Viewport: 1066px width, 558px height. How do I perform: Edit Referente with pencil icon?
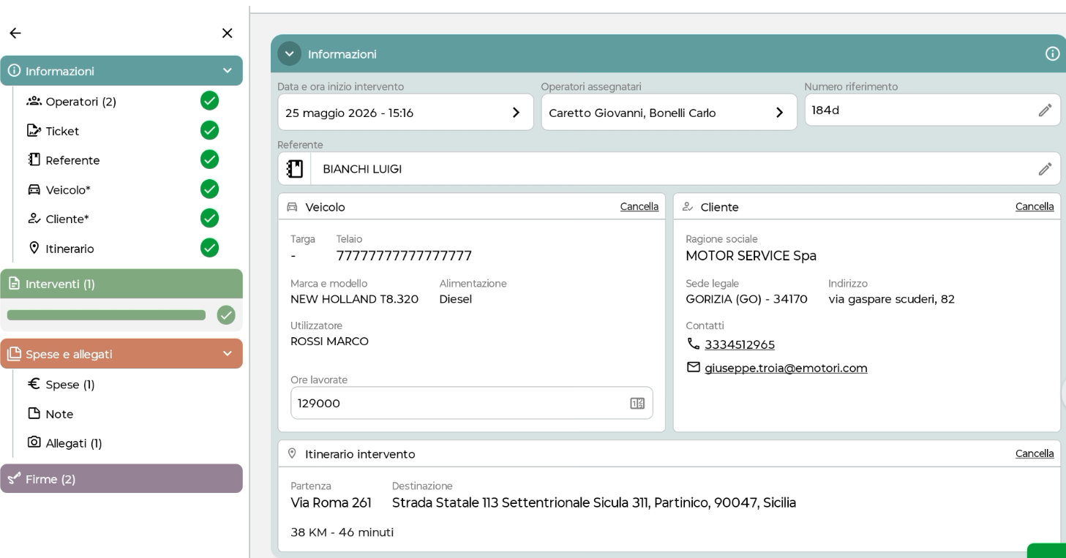point(1045,169)
